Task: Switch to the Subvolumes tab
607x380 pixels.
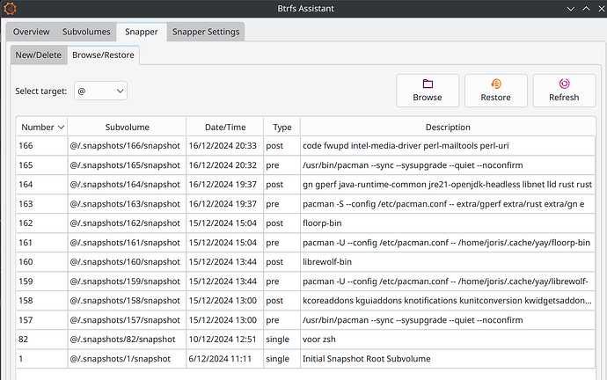Action: (x=86, y=32)
